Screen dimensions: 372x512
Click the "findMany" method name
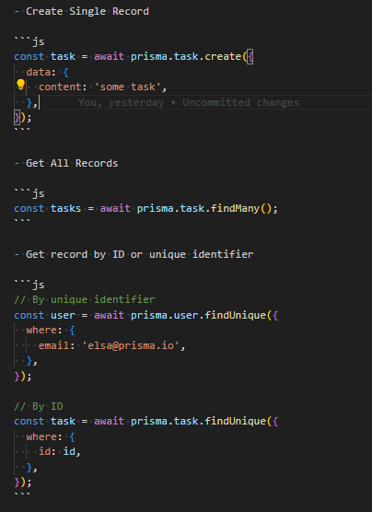pyautogui.click(x=235, y=208)
